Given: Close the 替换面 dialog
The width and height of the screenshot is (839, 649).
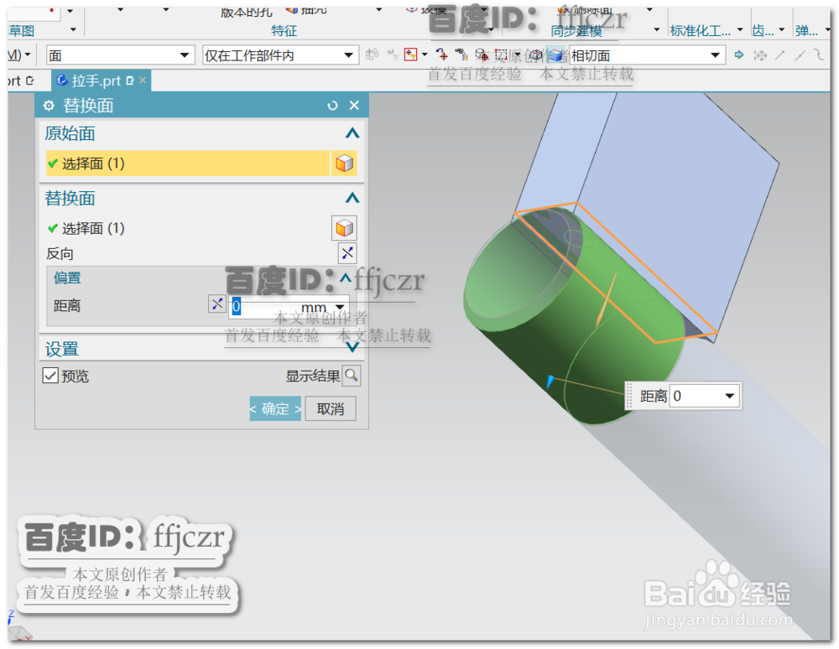Looking at the screenshot, I should (x=354, y=106).
